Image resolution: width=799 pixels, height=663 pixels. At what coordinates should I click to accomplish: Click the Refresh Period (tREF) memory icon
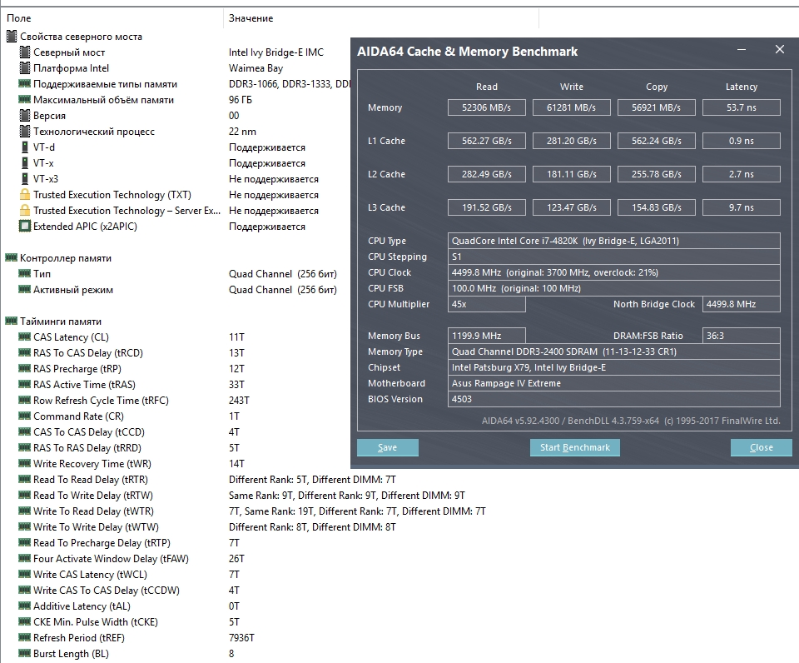(x=24, y=637)
